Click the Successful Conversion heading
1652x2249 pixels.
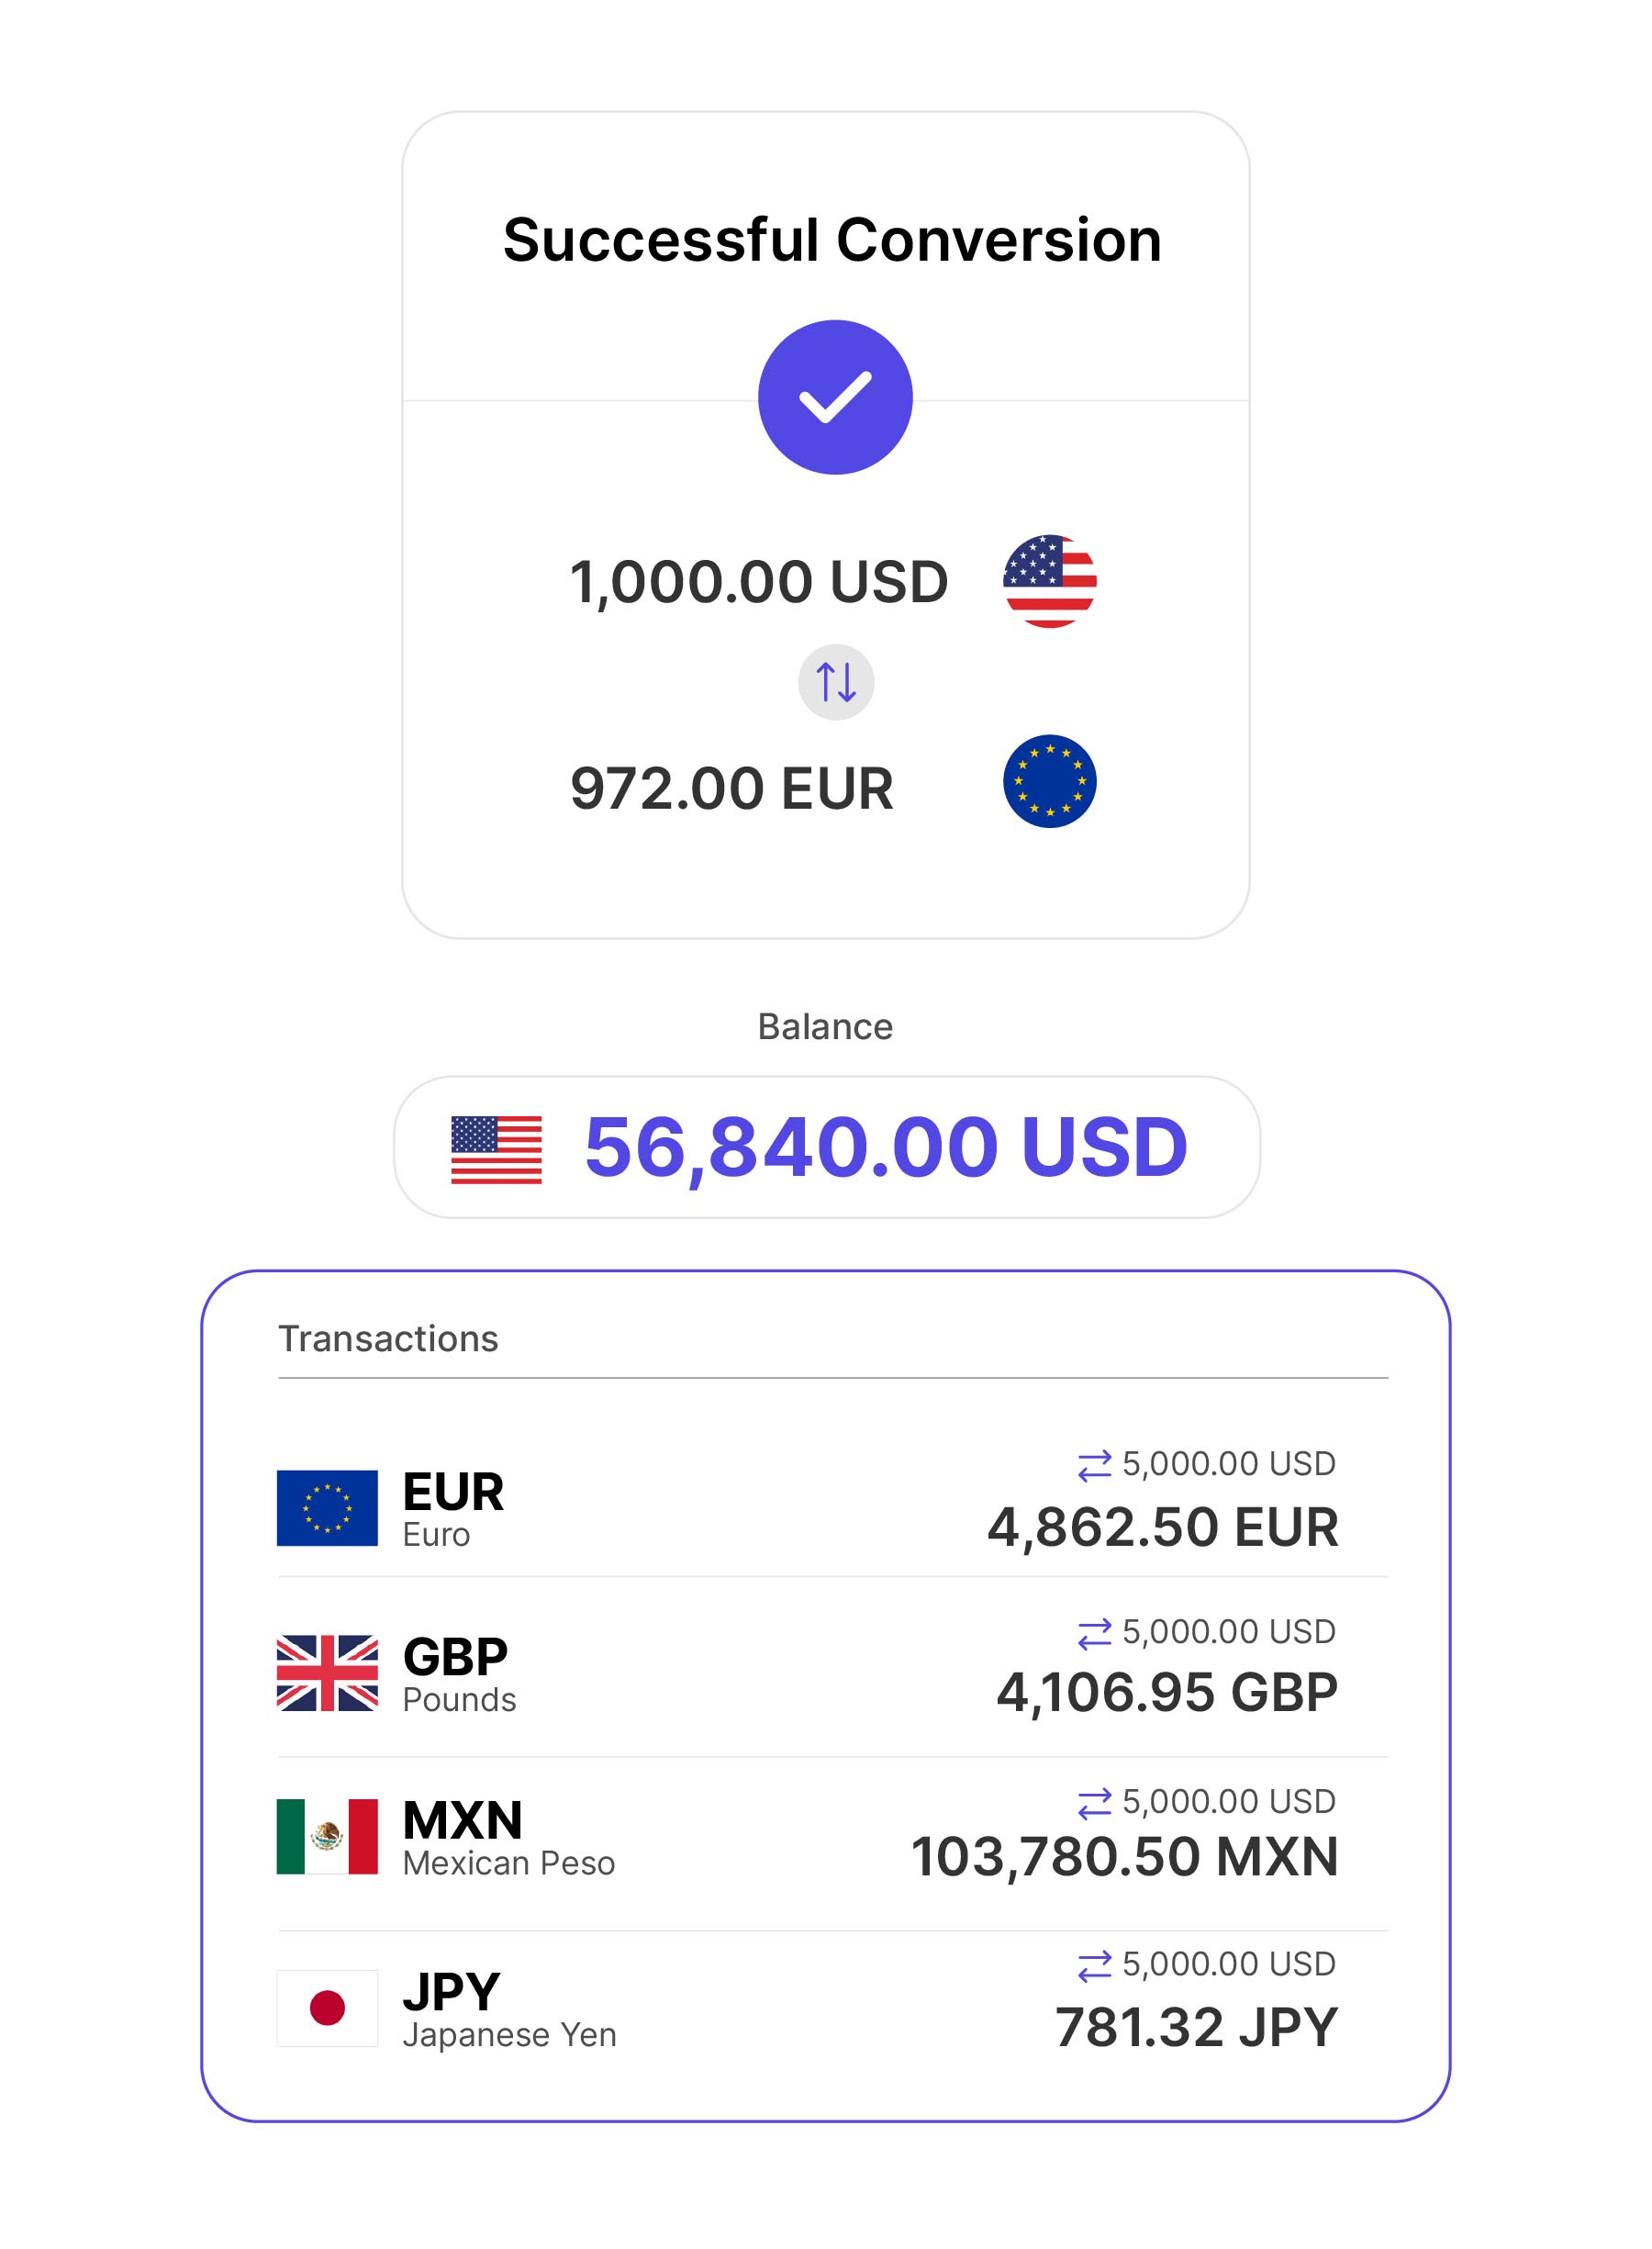832,240
